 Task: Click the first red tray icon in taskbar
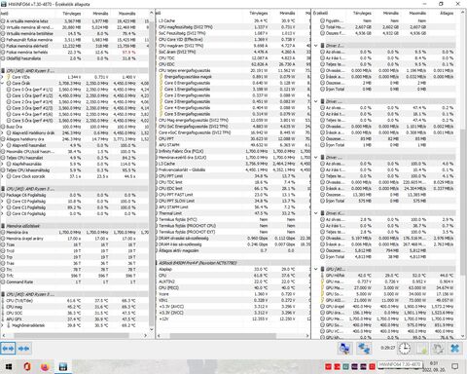pyautogui.click(x=328, y=367)
